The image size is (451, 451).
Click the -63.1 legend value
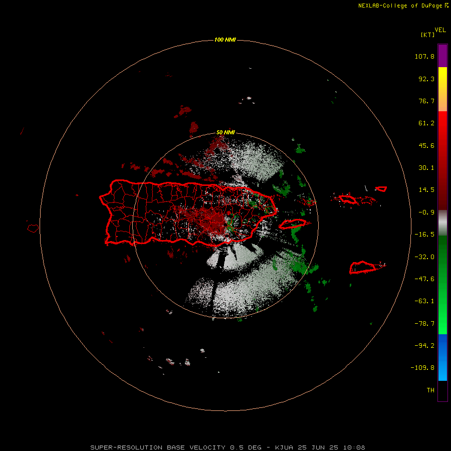click(424, 301)
